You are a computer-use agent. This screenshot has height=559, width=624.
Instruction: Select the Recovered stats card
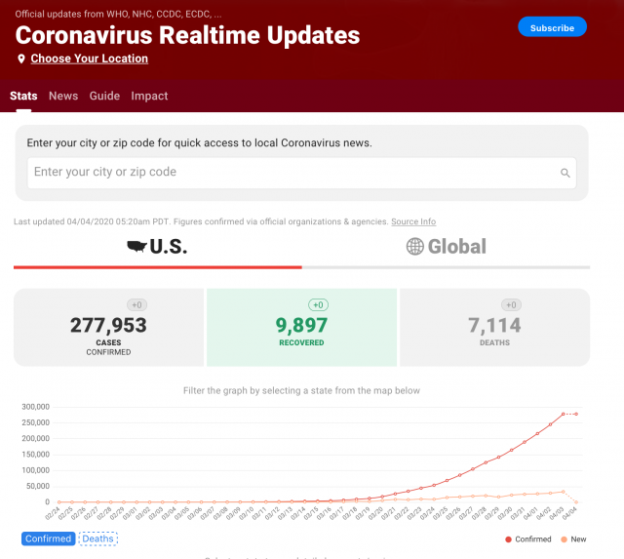[x=301, y=328]
